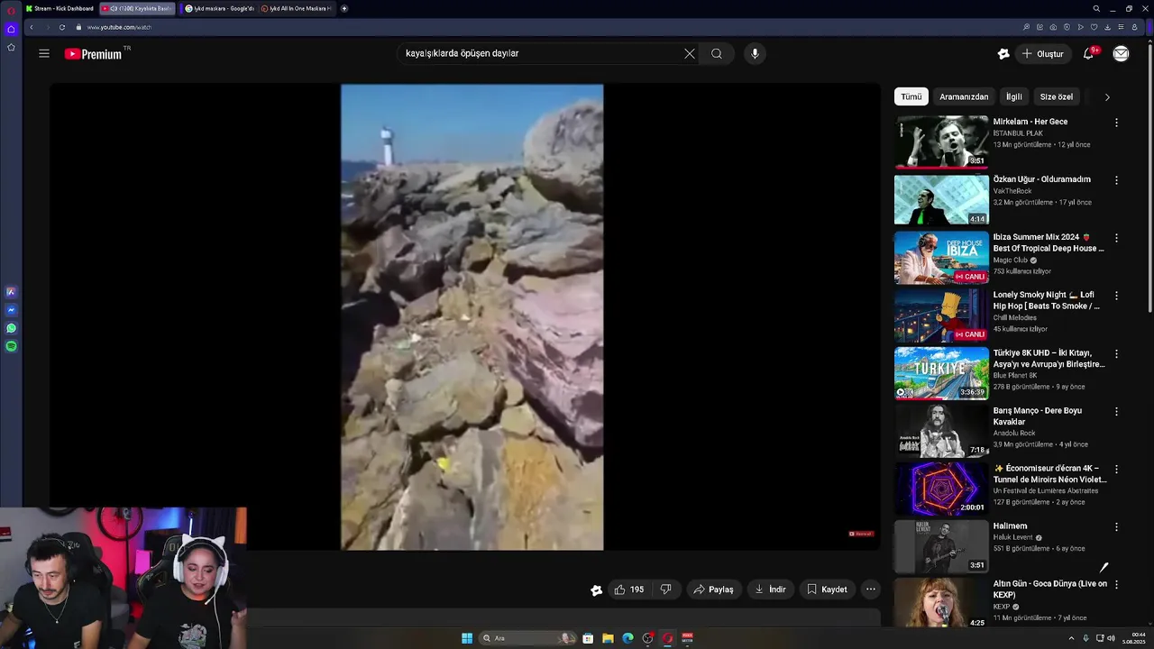Image resolution: width=1154 pixels, height=649 pixels.
Task: Like the video with thumbs up
Action: 629,590
